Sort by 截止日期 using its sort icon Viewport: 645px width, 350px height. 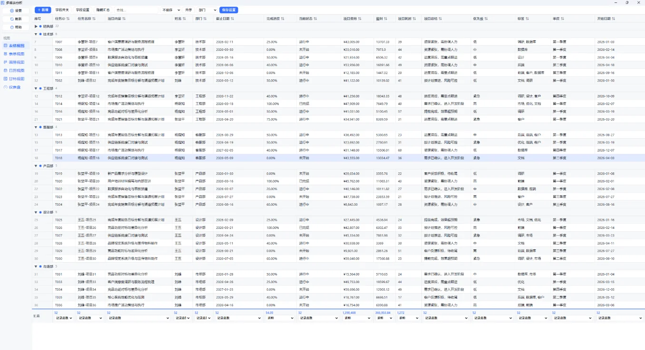[x=233, y=19]
